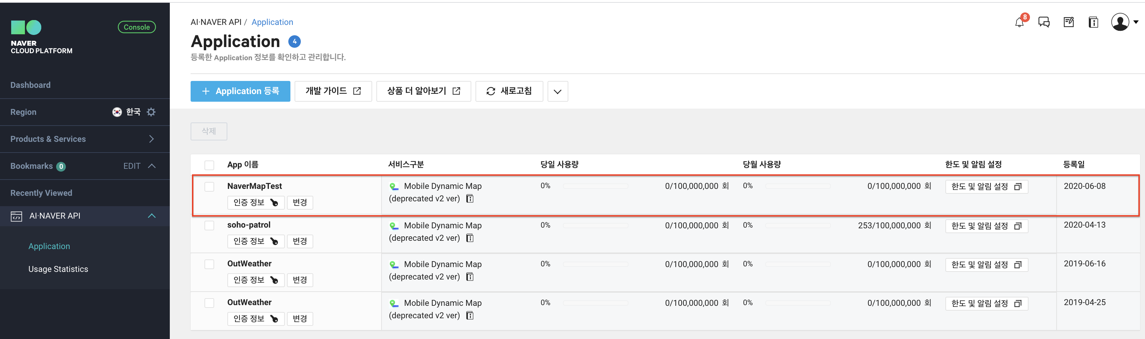The height and width of the screenshot is (339, 1145).
Task: Click info icon in soho-patrol service type
Action: pos(470,238)
